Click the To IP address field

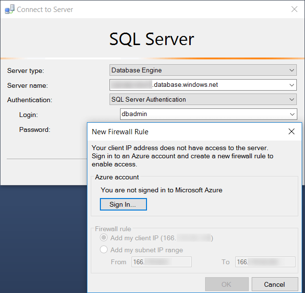tap(265, 262)
